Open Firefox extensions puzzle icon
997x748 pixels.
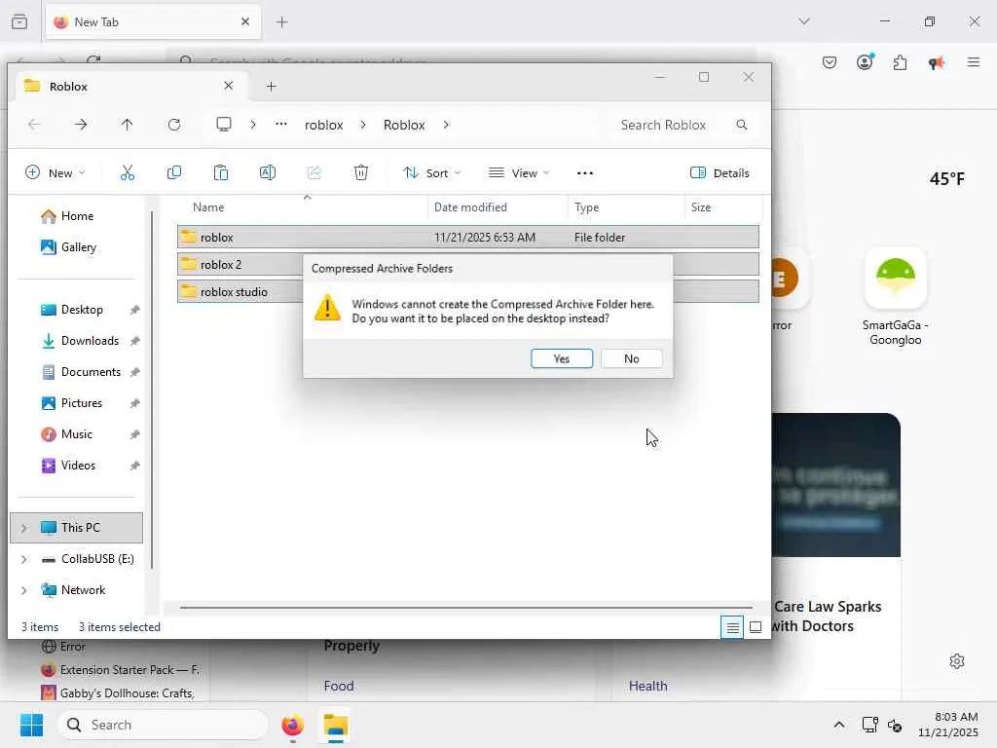point(900,62)
